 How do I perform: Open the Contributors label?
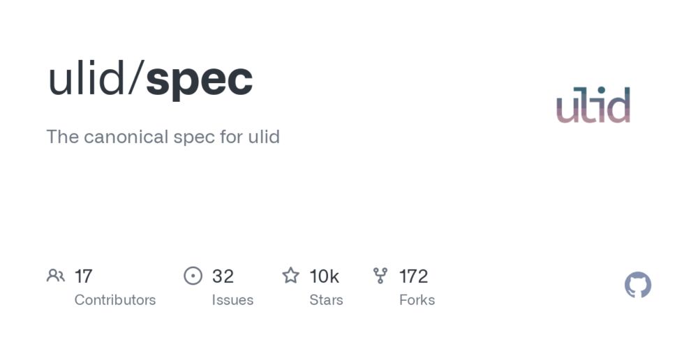115,300
